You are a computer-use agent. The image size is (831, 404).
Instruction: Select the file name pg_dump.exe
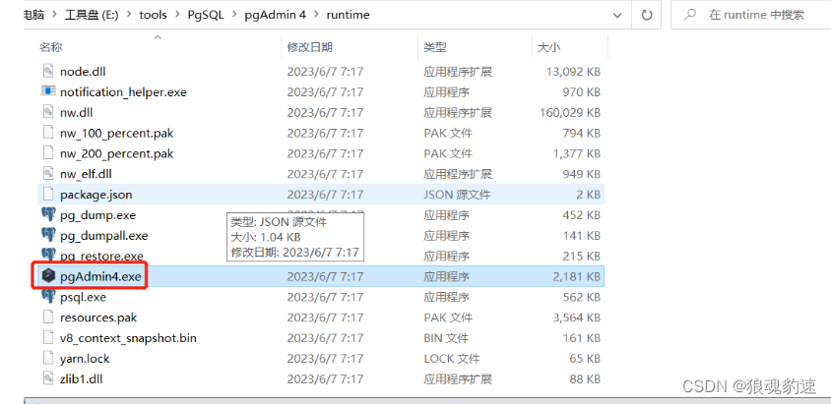[x=98, y=215]
